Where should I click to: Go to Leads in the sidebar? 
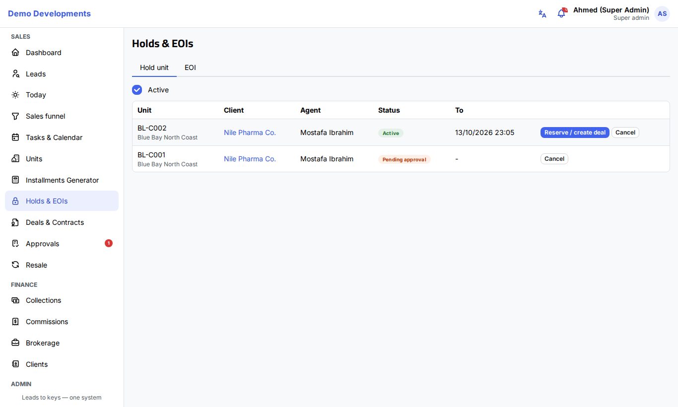click(x=62, y=74)
